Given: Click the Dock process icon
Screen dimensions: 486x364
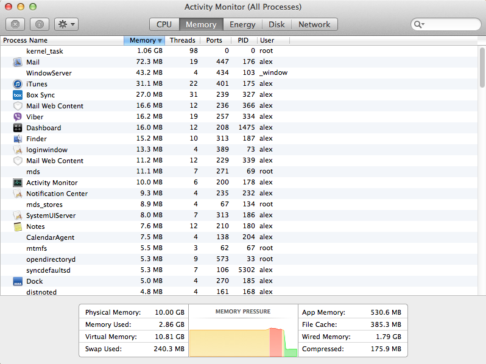Looking at the screenshot, I should click(18, 281).
